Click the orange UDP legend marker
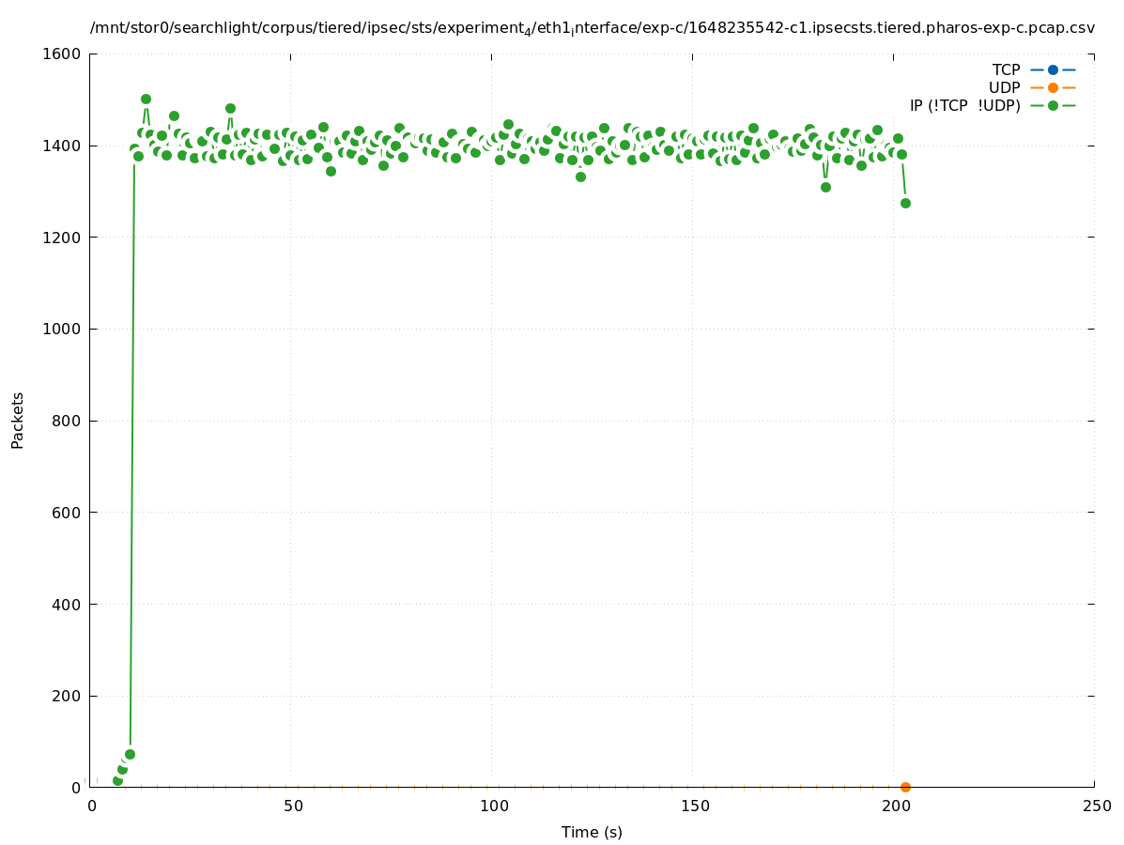Screen dimensions: 1124x845 coord(1053,87)
